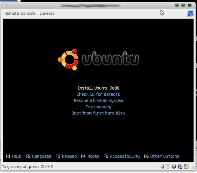Viewport: 197px width, 173px height.
Task: Click 'To grab input, press Ctrl+G' text
Action: (x=28, y=166)
